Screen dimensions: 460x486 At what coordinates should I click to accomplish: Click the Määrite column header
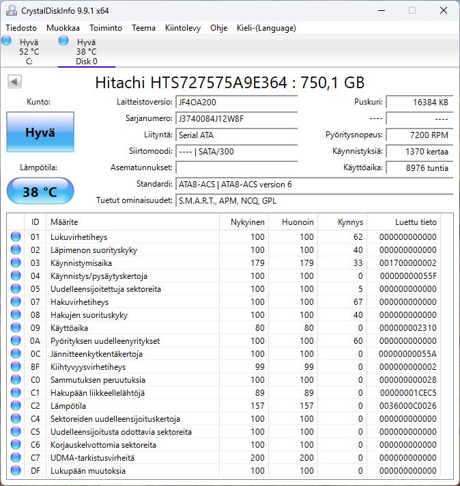132,222
